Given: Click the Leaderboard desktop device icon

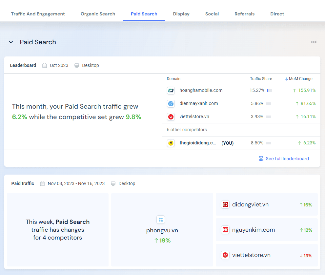Looking at the screenshot, I should 77,66.
